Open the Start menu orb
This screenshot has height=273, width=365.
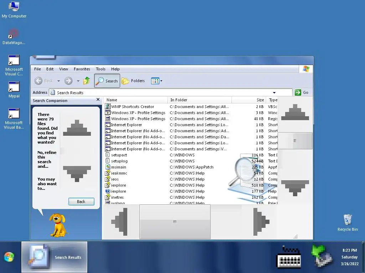click(x=9, y=257)
